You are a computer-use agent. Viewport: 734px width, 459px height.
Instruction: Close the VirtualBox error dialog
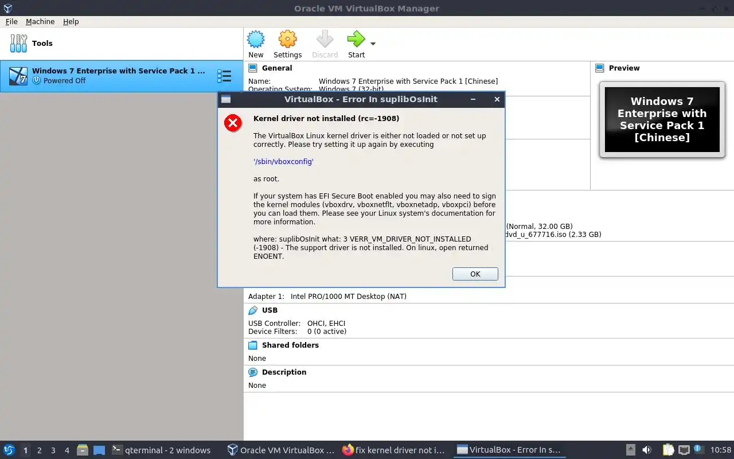pos(497,99)
